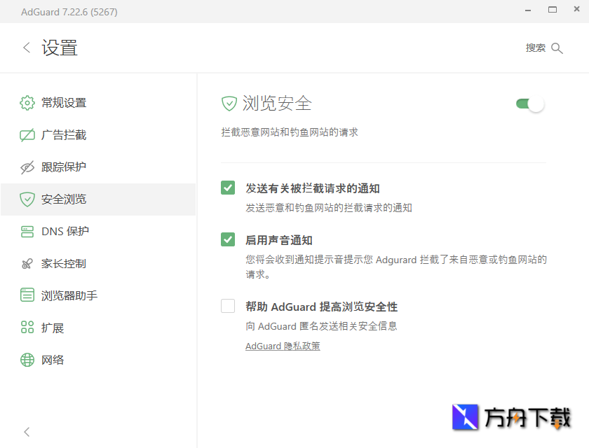Select the 安全浏览 shield icon
The image size is (589, 448).
[27, 199]
